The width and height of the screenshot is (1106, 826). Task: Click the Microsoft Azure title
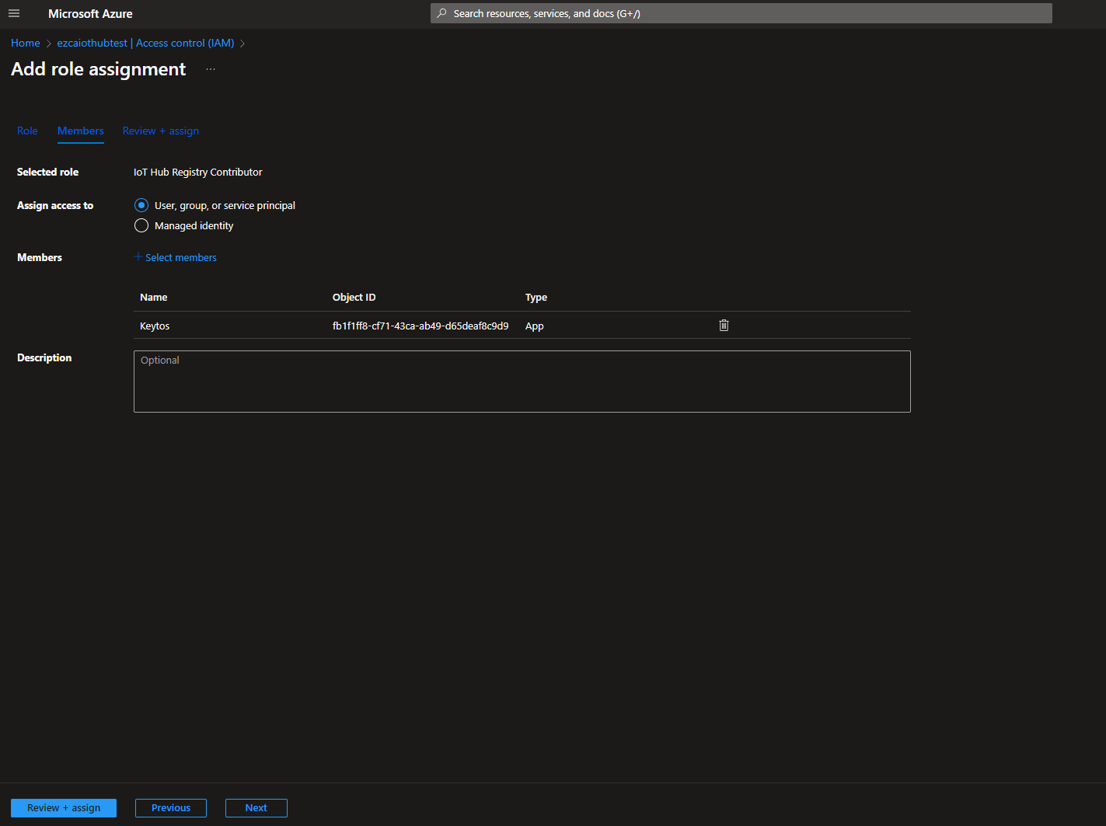tap(90, 13)
